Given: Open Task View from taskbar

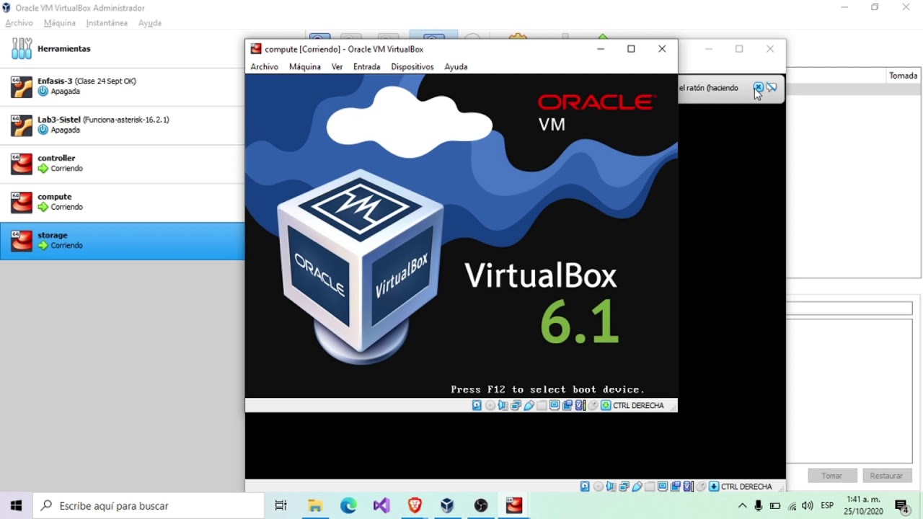Looking at the screenshot, I should tap(281, 505).
